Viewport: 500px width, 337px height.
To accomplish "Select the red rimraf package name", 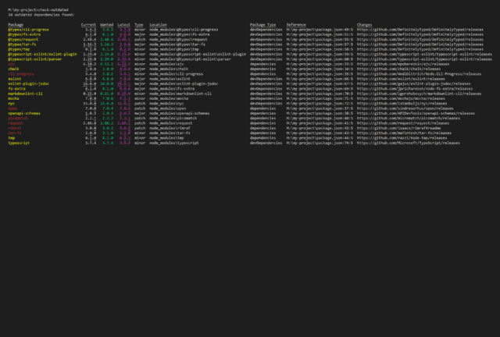I will pos(15,128).
